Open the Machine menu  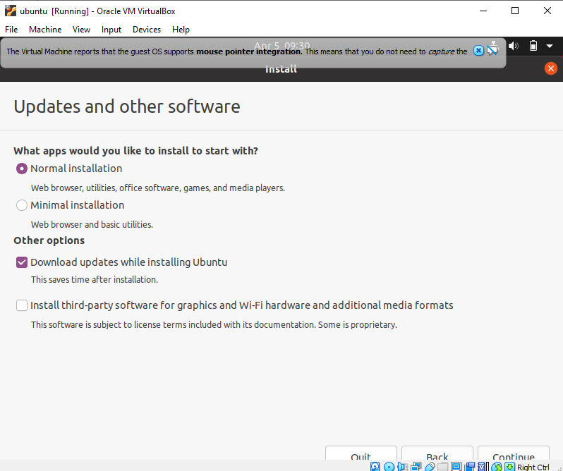(x=45, y=30)
